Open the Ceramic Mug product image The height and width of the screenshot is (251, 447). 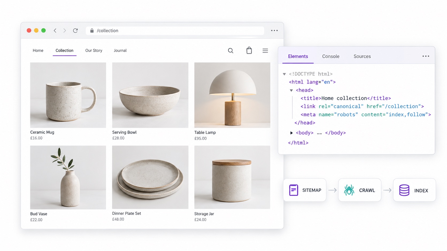pyautogui.click(x=68, y=95)
